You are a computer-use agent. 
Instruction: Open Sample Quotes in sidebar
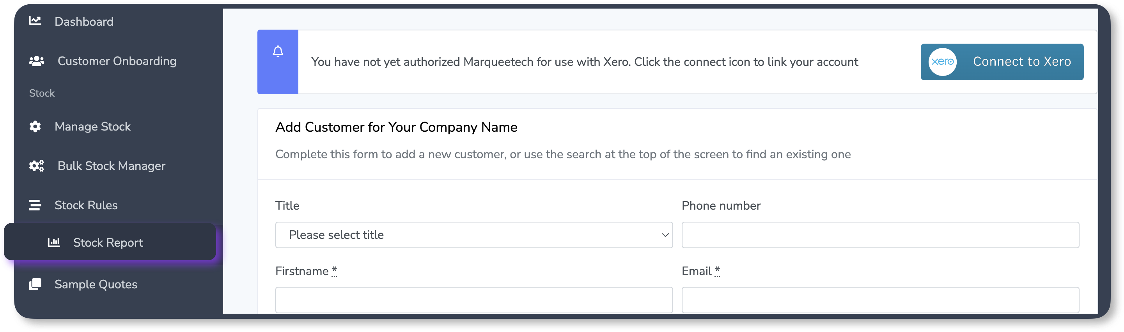96,284
